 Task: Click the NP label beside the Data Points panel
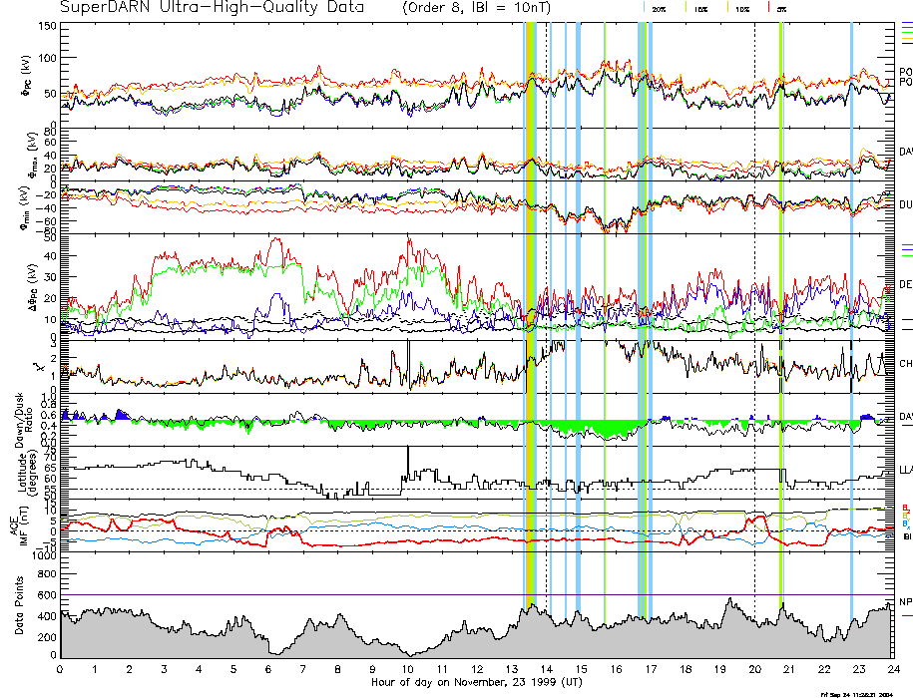(x=905, y=602)
